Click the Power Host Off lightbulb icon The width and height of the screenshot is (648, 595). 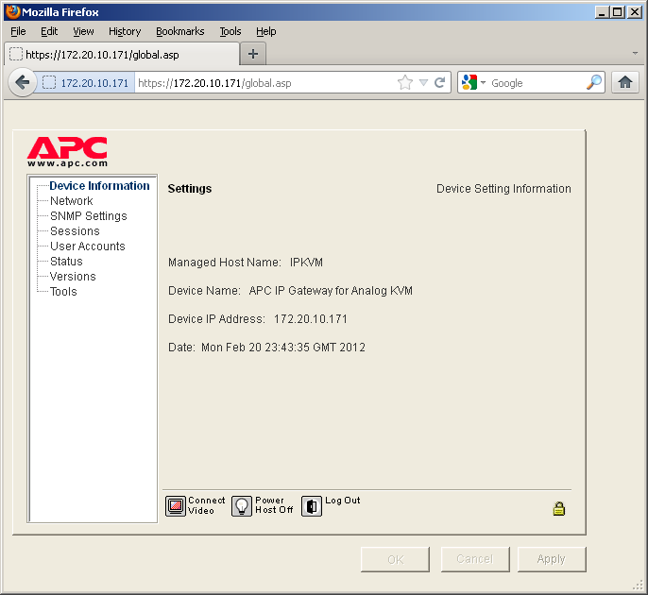(242, 506)
